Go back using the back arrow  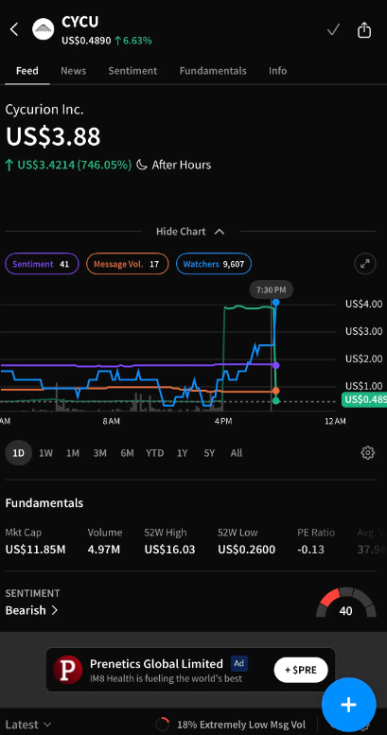point(14,30)
